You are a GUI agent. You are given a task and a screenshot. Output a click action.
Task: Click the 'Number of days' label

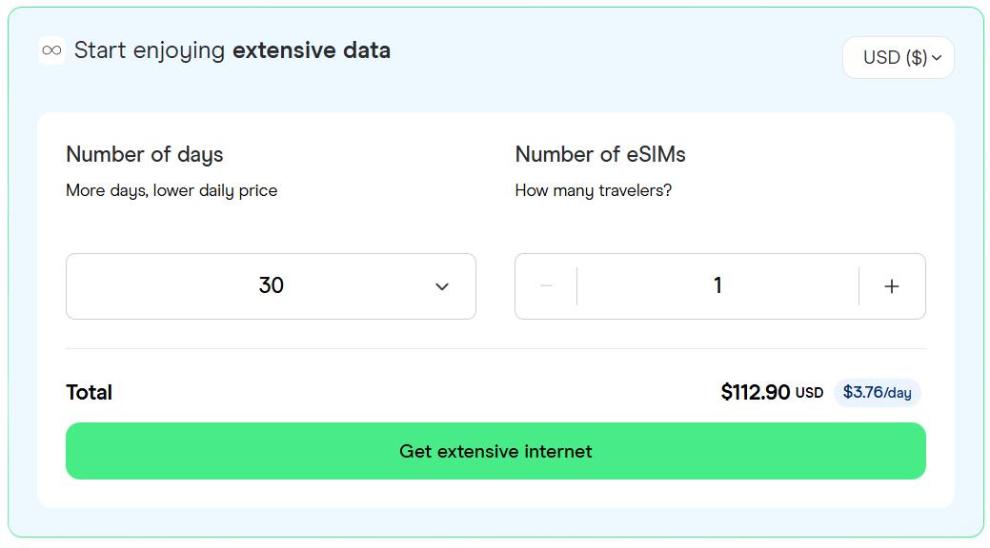tap(144, 154)
